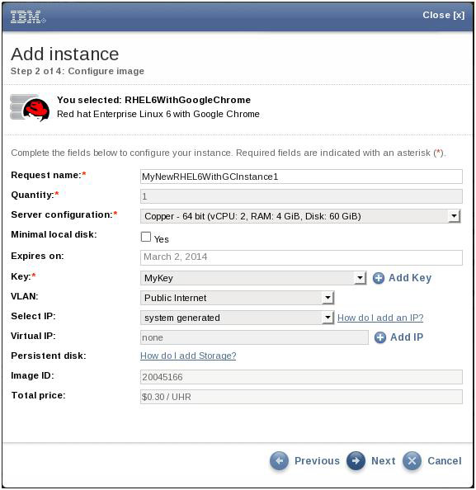The image size is (476, 490).
Task: Click the Close [x] link in header
Action: [x=444, y=15]
